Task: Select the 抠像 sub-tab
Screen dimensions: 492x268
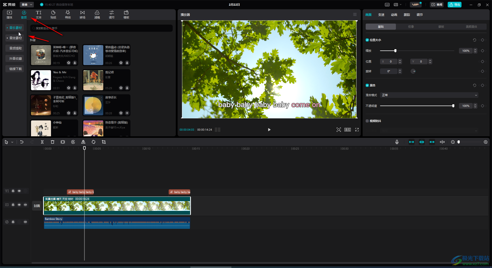Action: pyautogui.click(x=411, y=27)
